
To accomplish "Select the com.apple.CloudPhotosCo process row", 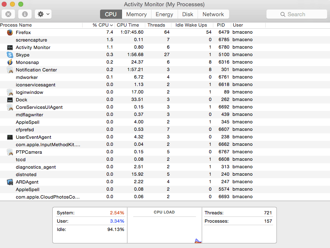I will click(x=165, y=197).
